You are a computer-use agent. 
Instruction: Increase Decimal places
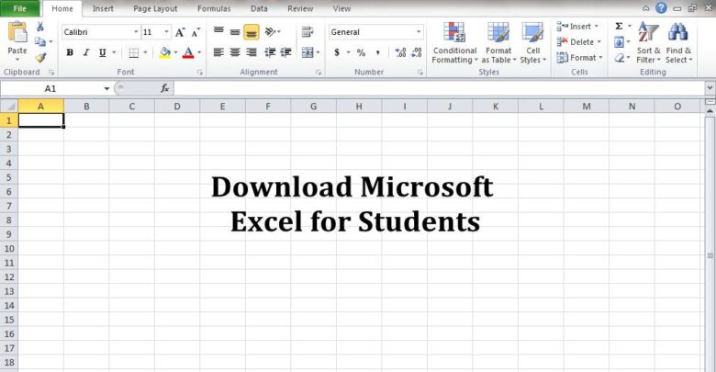point(400,52)
